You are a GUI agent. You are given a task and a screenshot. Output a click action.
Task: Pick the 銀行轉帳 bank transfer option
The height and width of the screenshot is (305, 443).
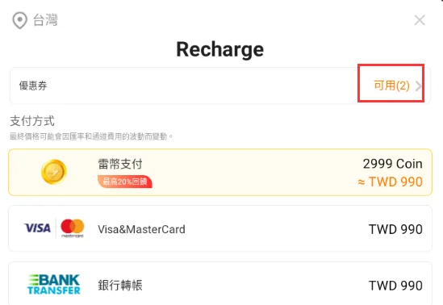click(220, 284)
